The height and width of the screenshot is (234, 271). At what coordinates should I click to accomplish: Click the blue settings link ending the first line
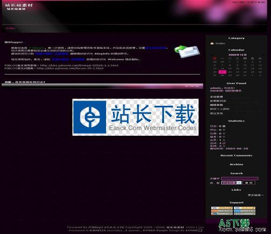(x=156, y=48)
